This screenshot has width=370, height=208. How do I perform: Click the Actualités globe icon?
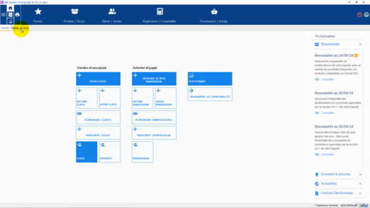point(317,184)
